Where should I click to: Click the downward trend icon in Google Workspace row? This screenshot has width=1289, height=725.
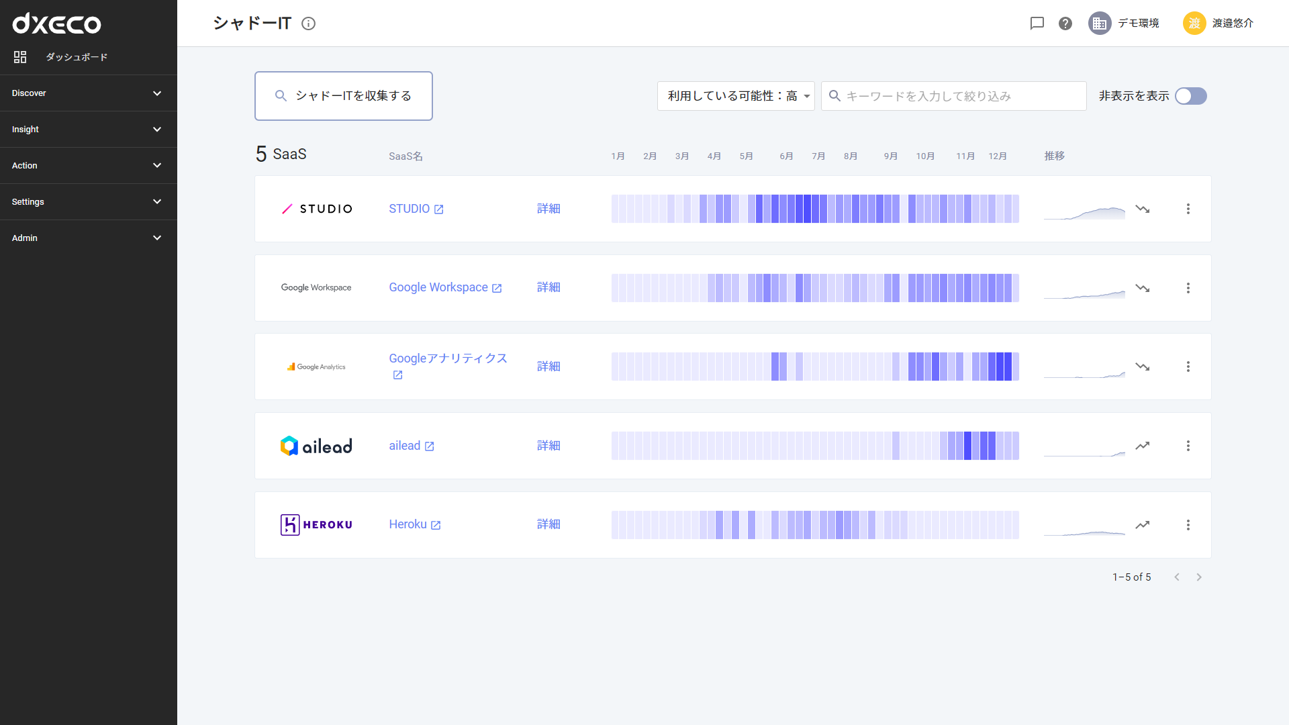(x=1143, y=288)
